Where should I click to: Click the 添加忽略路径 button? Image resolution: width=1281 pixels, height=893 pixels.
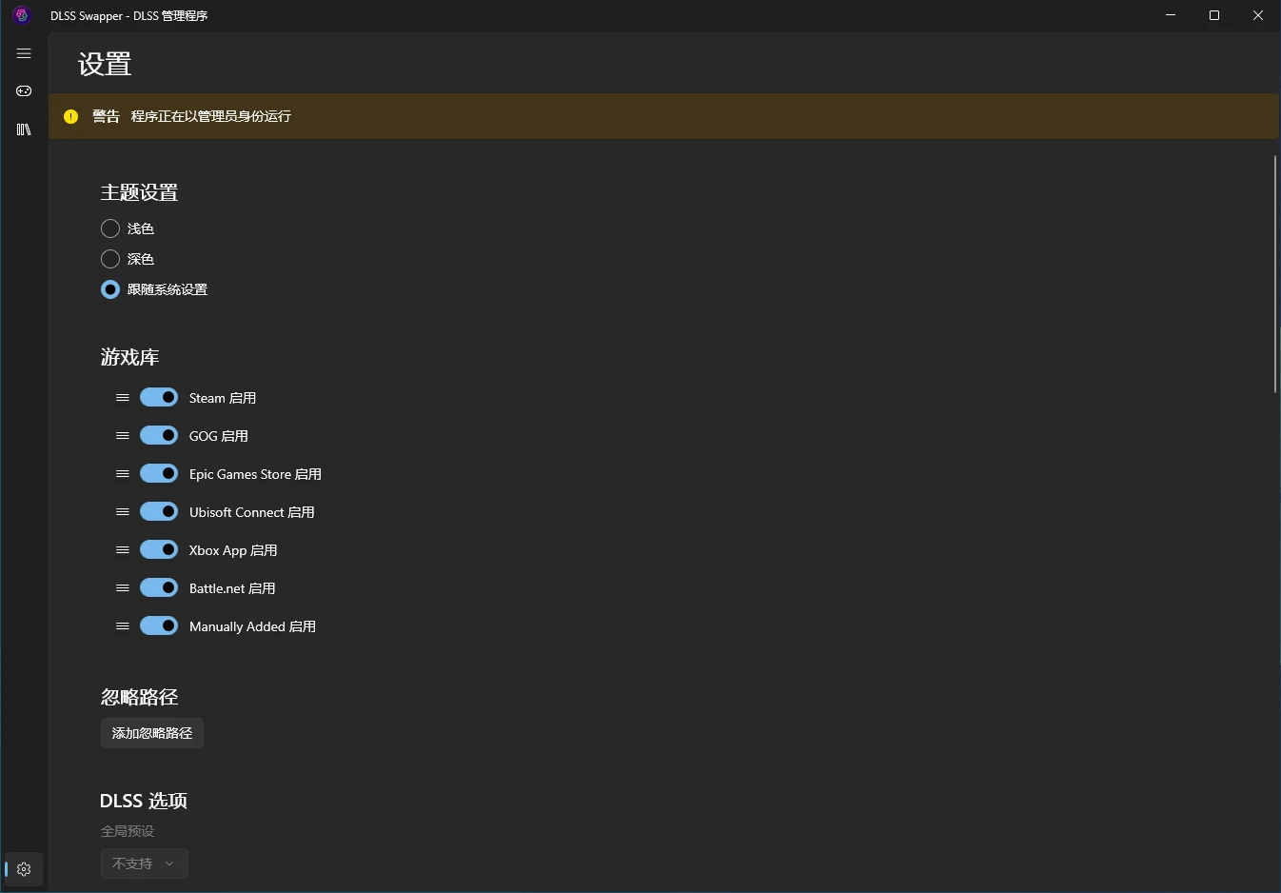152,733
